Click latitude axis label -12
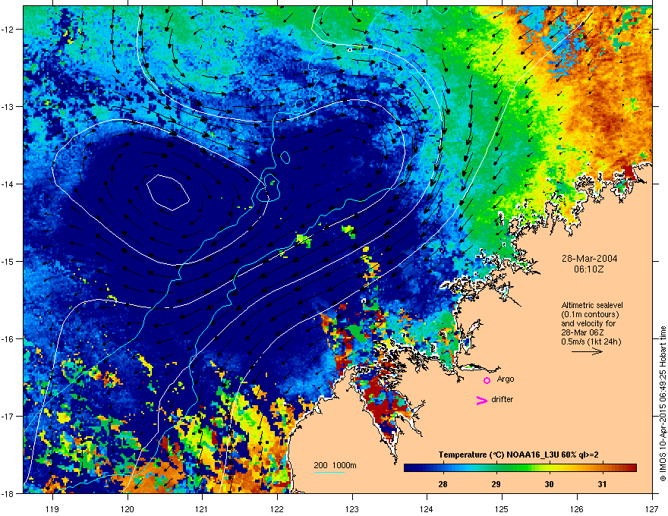This screenshot has width=668, height=516. (8, 30)
